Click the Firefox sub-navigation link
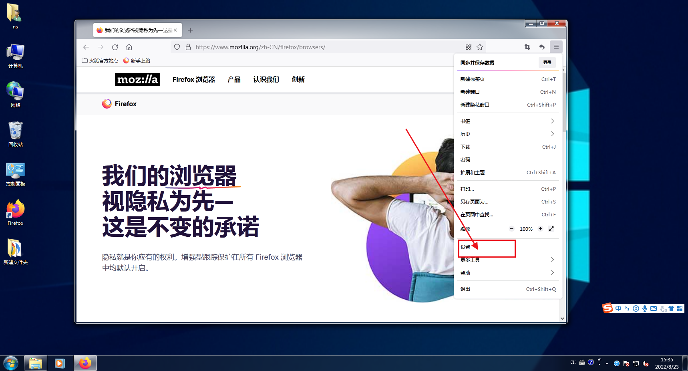The height and width of the screenshot is (371, 688). pos(119,104)
